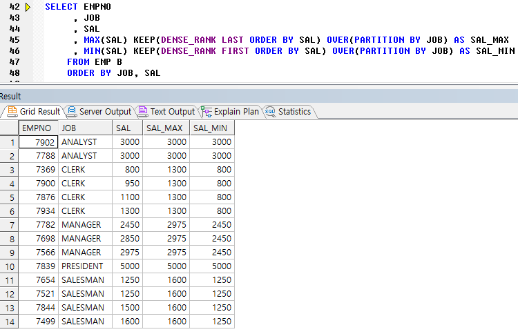Sort by the SAL_MIN column header

click(213, 128)
